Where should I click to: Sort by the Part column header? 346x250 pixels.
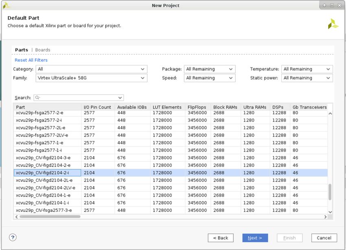47,107
